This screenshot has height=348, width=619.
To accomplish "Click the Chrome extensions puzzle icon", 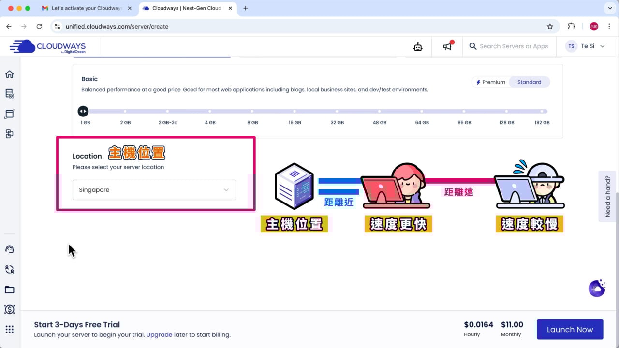I will point(571,27).
